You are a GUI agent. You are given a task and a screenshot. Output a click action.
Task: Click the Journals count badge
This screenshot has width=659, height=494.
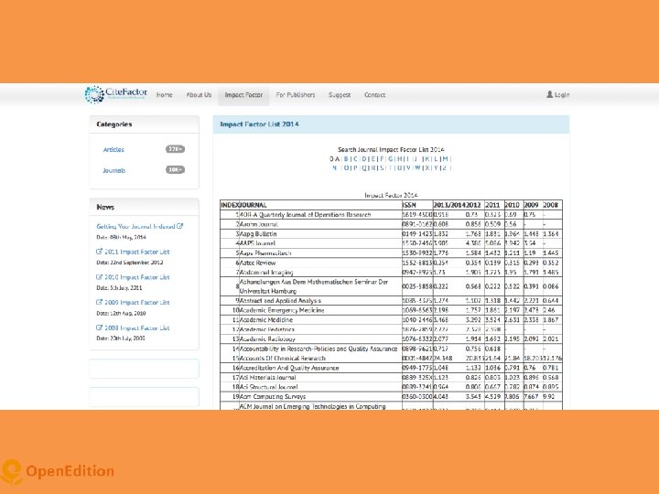point(175,170)
